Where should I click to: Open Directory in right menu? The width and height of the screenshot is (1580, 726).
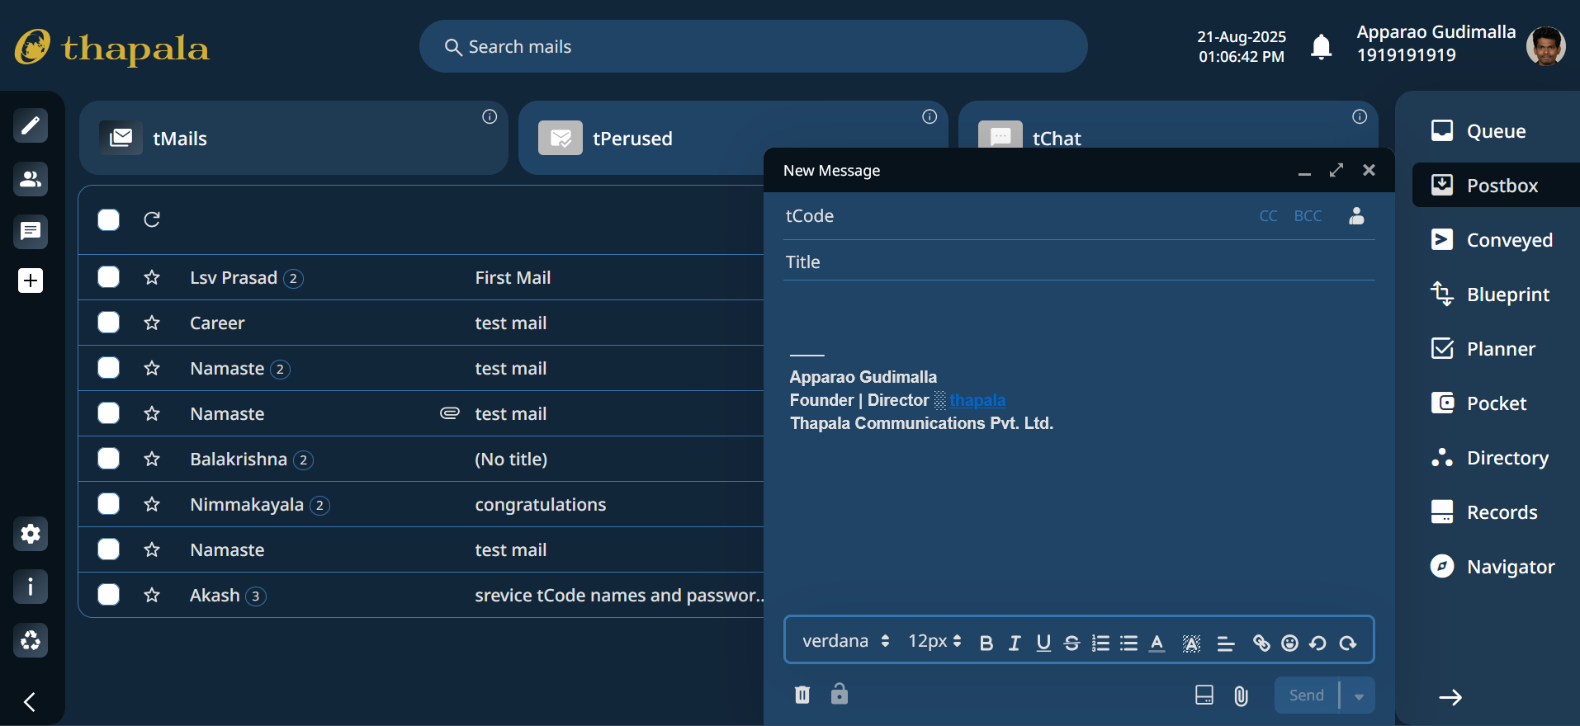[1495, 457]
